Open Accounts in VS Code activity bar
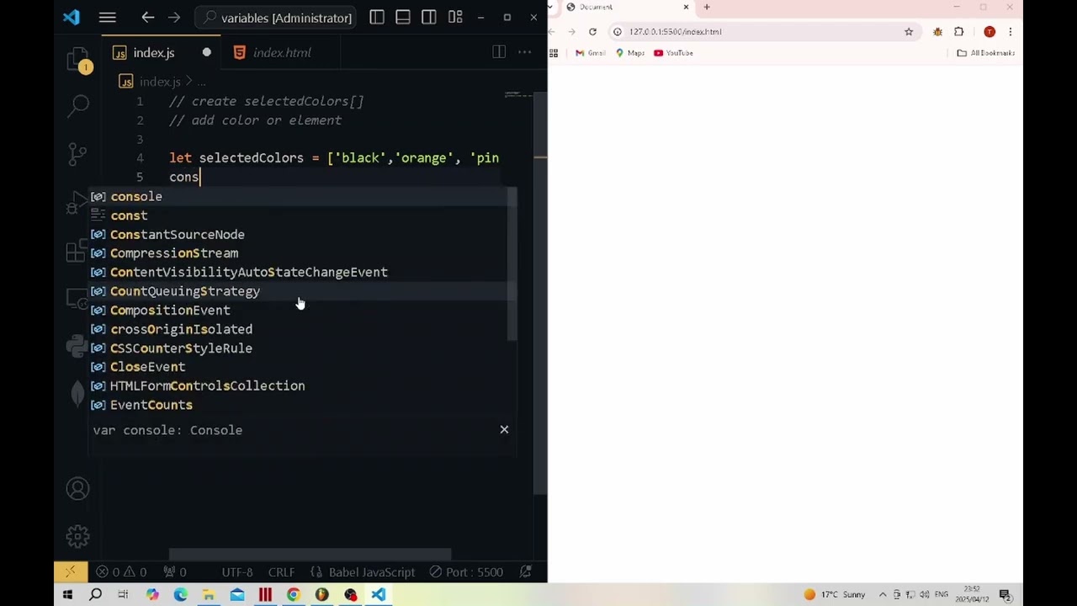The width and height of the screenshot is (1077, 606). (x=78, y=489)
